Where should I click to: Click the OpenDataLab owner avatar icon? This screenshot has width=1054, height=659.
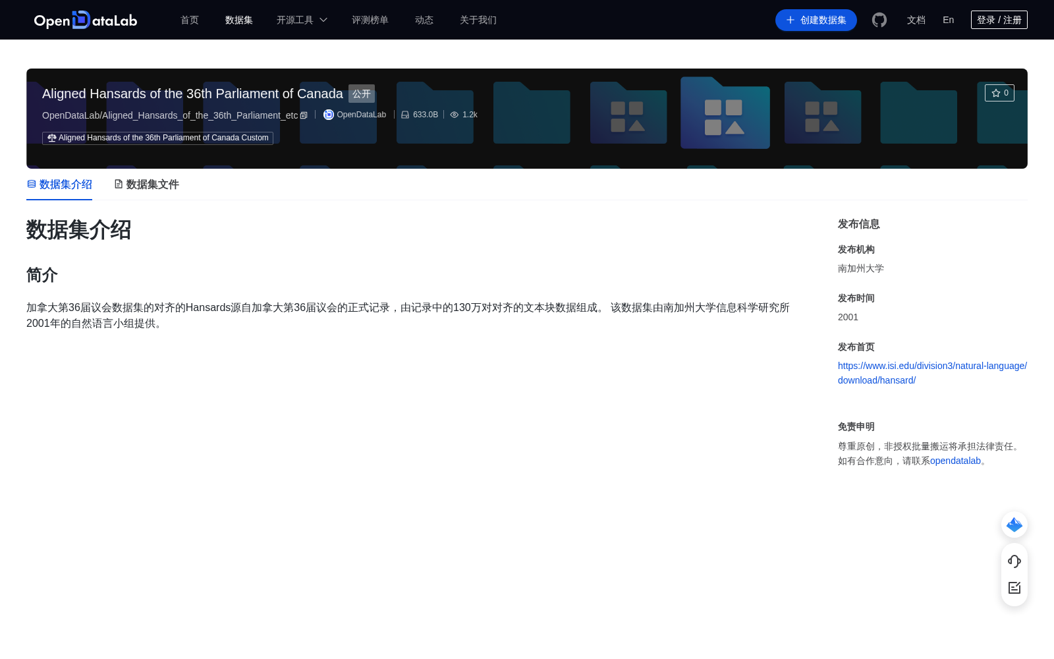tap(328, 115)
